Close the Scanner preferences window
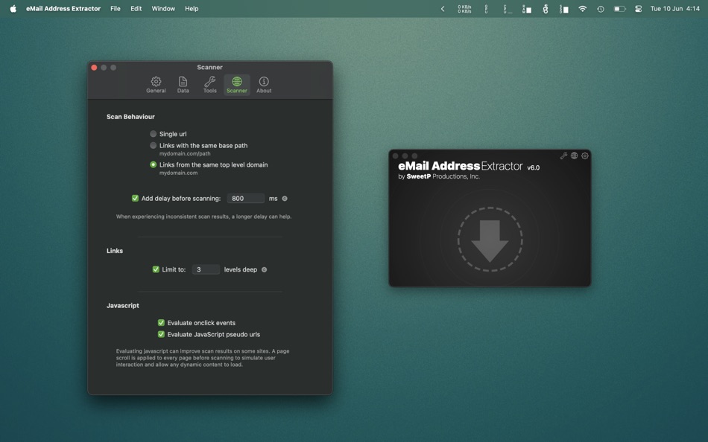Screen dimensions: 708x442 coord(94,67)
